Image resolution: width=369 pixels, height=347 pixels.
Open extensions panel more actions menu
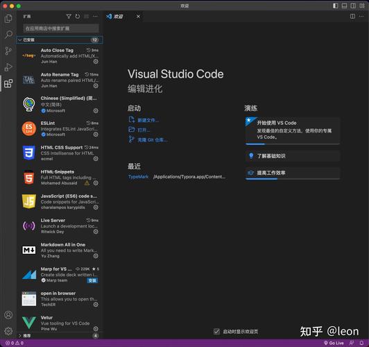click(95, 16)
